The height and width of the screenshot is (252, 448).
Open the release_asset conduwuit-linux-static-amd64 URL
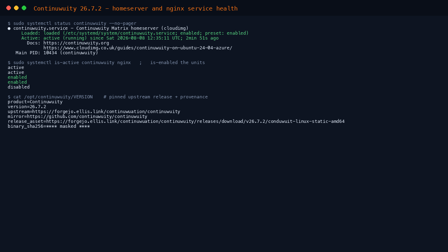point(195,121)
